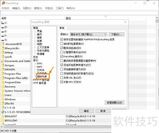Select the $RYULZM1 folder icon

[3, 121]
